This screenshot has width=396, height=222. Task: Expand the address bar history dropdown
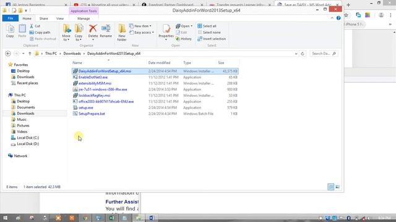click(x=296, y=54)
